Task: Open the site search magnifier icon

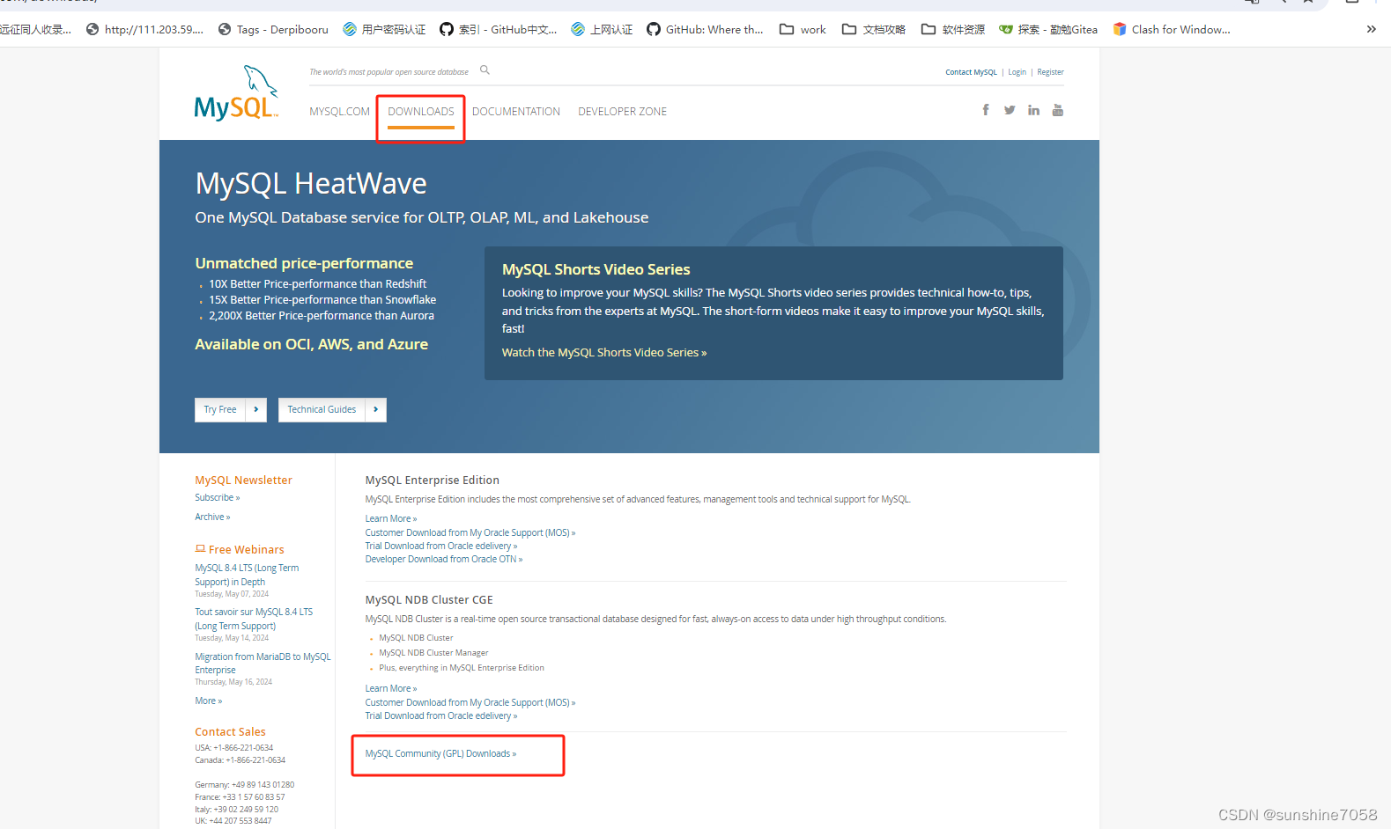Action: click(x=485, y=70)
